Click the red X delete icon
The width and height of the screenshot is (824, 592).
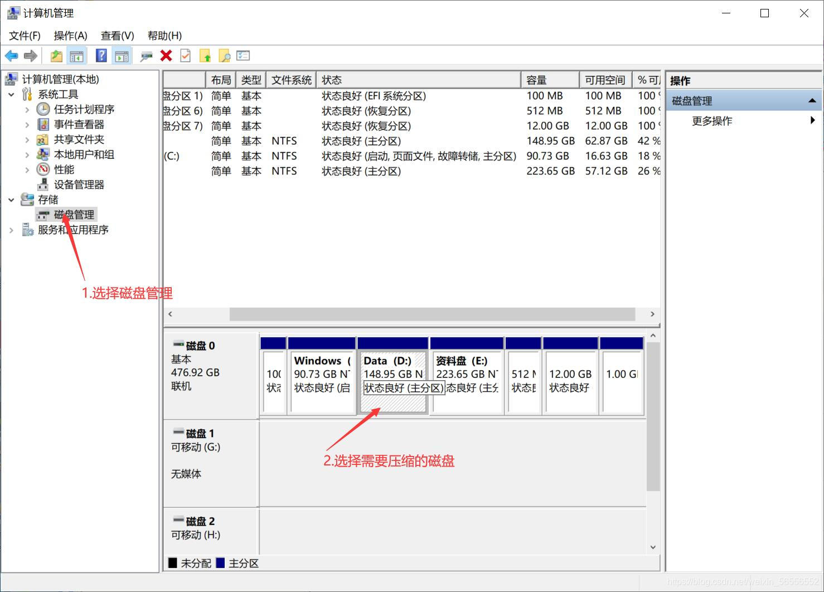coord(166,56)
